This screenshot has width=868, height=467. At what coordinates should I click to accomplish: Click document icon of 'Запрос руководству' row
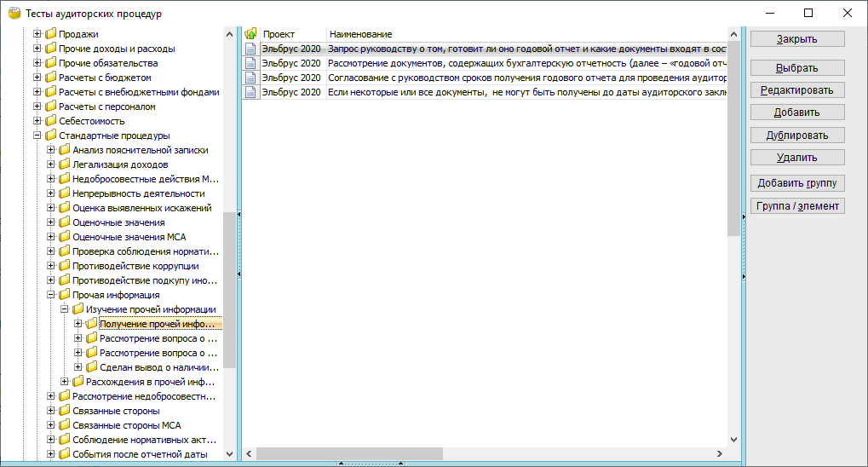click(x=250, y=49)
